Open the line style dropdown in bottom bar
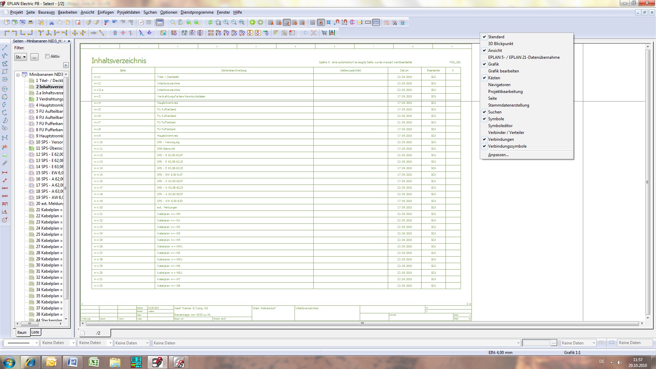Image resolution: width=656 pixels, height=369 pixels. pyautogui.click(x=37, y=343)
